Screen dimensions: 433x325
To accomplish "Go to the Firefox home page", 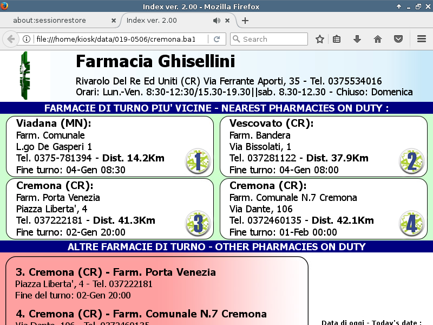I will (x=378, y=39).
